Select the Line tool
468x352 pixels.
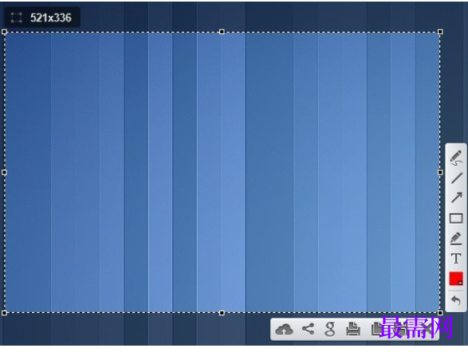tap(456, 178)
